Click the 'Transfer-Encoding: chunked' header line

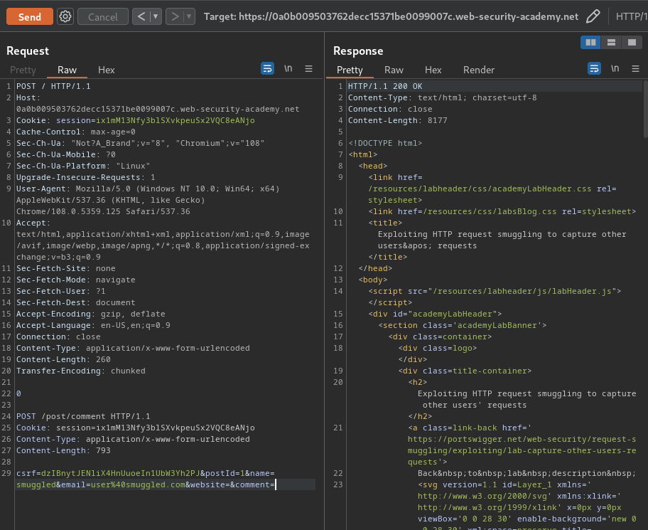point(80,371)
